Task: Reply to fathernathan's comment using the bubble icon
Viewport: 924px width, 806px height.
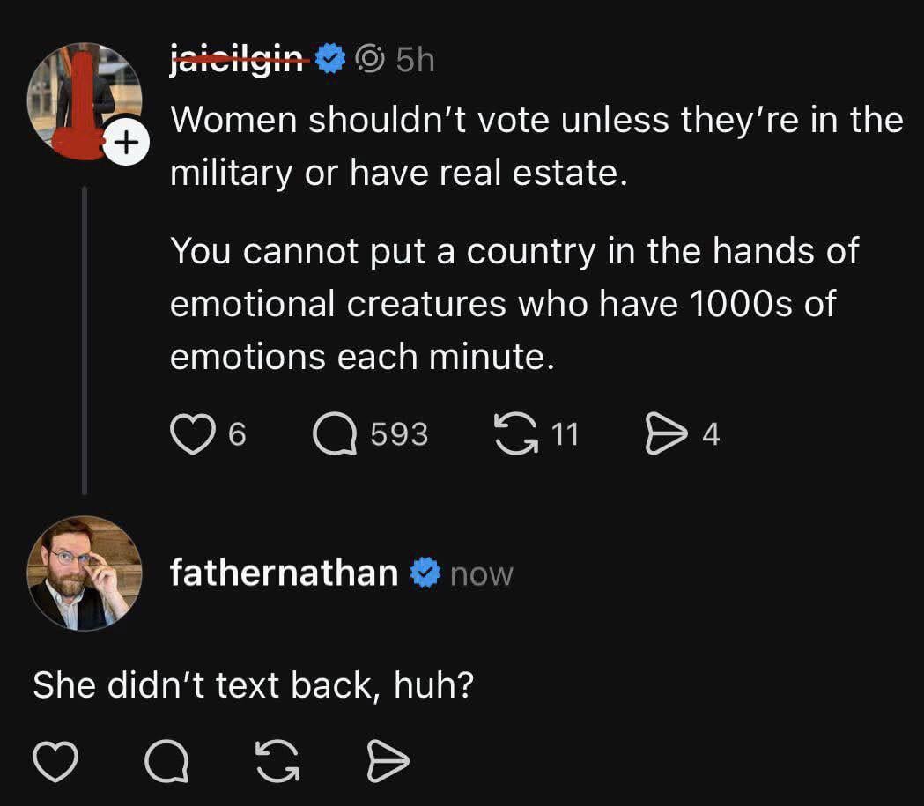Action: [x=165, y=762]
